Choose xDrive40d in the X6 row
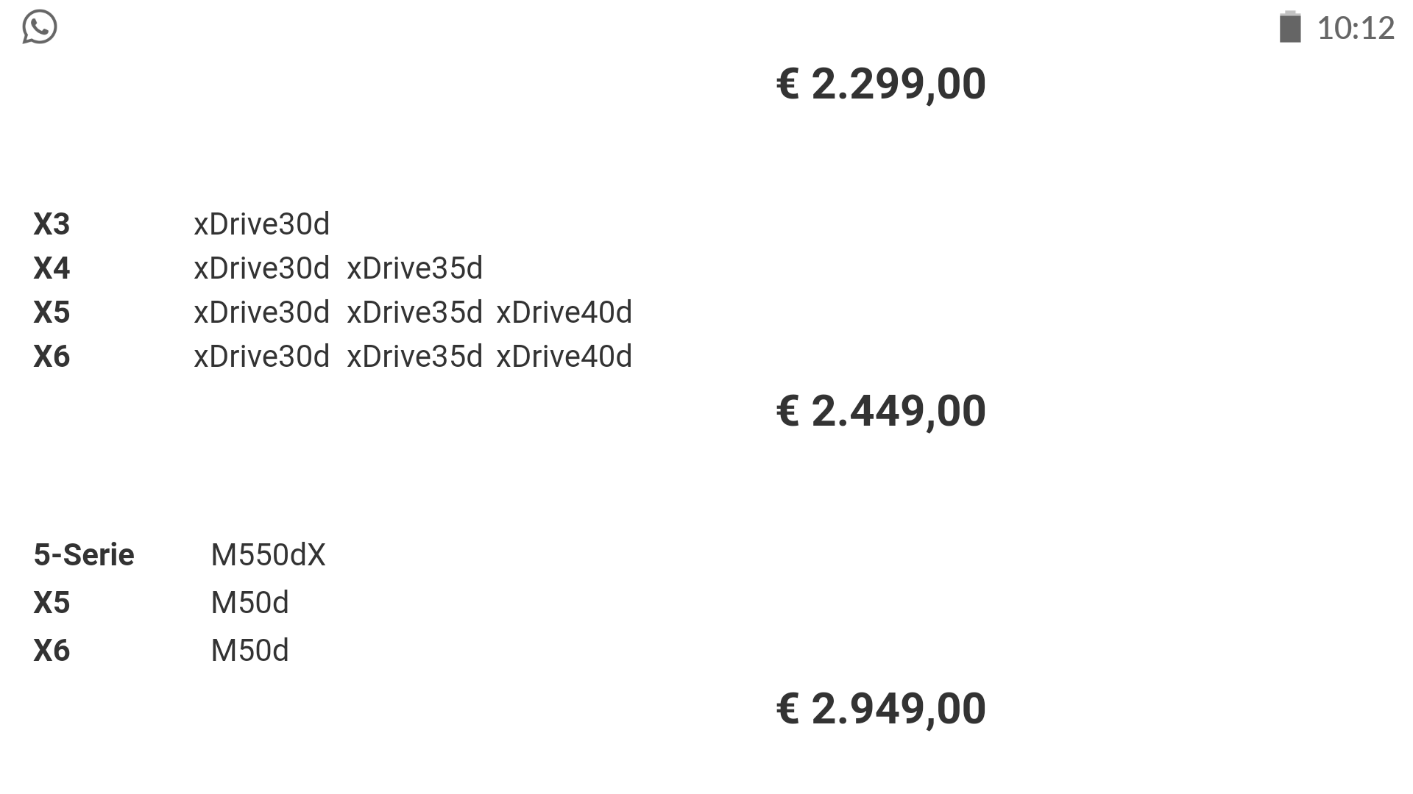The height and width of the screenshot is (794, 1413). [x=564, y=357]
